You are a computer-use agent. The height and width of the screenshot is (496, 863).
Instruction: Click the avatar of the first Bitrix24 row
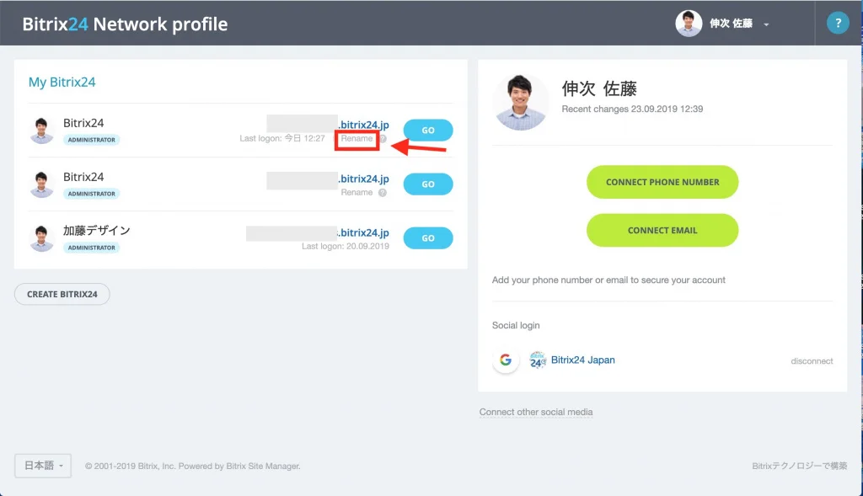click(x=42, y=131)
